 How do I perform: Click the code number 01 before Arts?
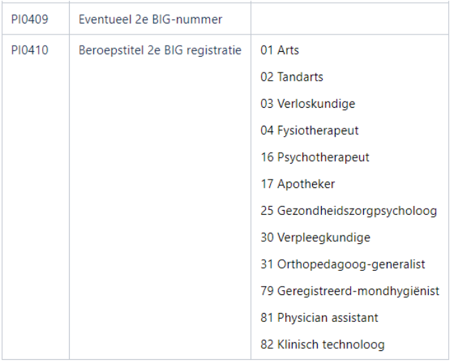click(x=267, y=50)
